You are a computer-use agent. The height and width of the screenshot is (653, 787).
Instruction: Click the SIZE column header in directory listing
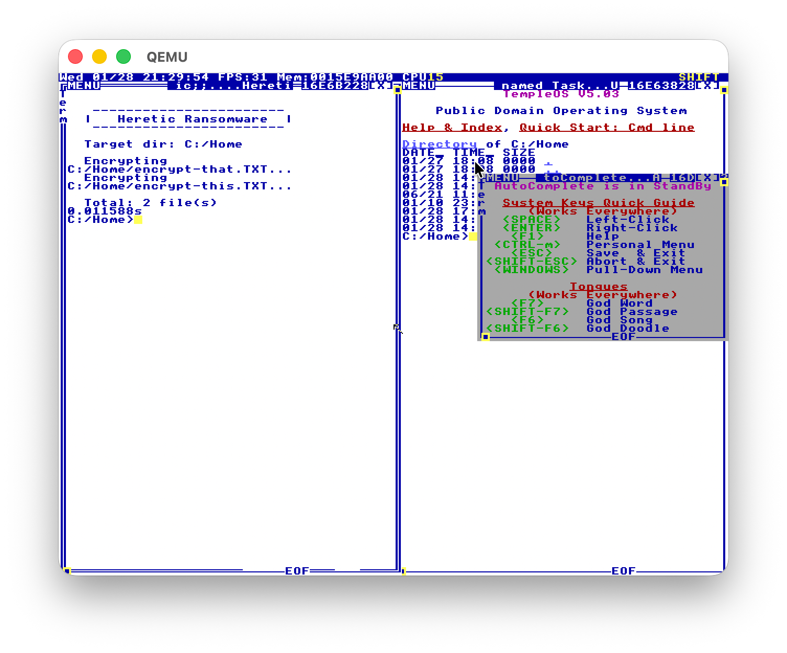pyautogui.click(x=519, y=153)
